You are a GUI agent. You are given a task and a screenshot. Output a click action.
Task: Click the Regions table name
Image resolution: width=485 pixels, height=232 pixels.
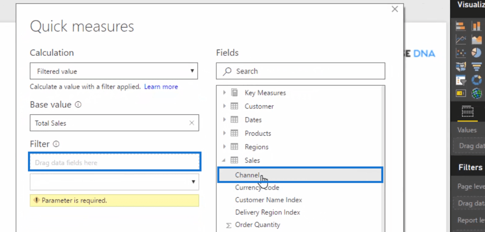click(x=256, y=147)
